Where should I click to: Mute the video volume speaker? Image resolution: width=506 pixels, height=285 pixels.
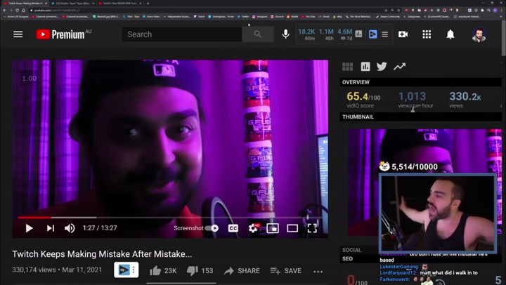point(70,228)
